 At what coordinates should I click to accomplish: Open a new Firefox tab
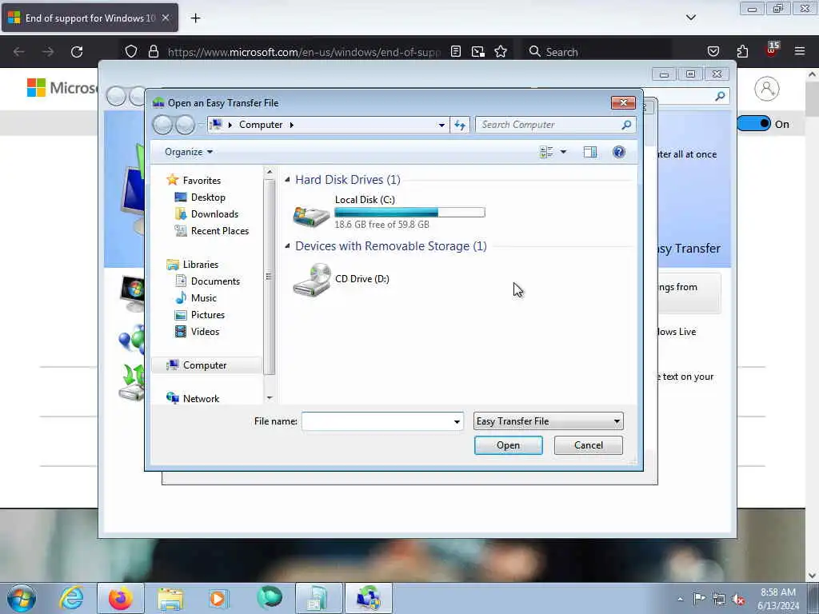click(195, 18)
